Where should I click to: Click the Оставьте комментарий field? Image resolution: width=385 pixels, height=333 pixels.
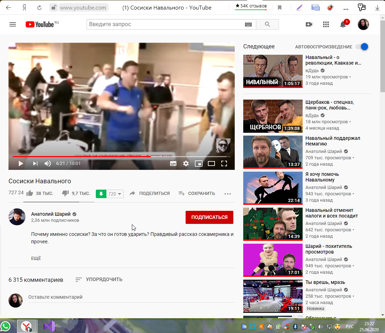(x=132, y=297)
